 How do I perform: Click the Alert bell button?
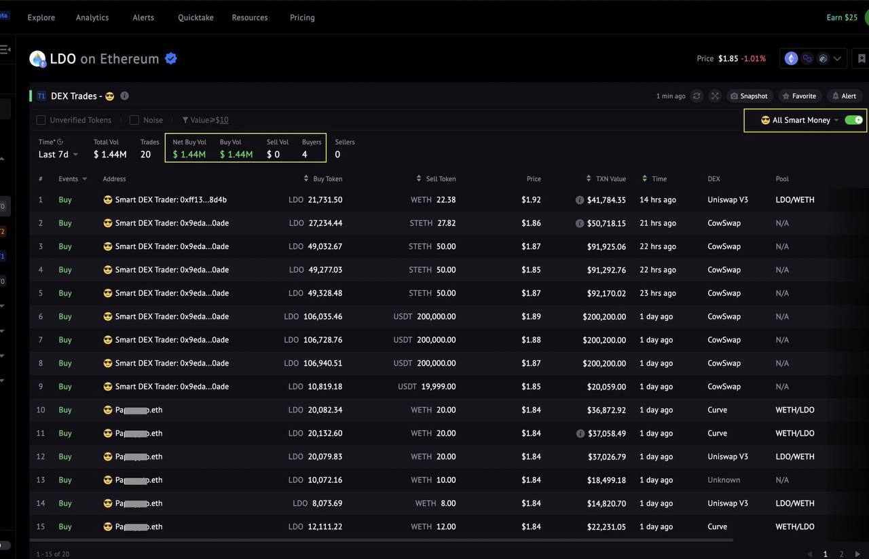[845, 96]
